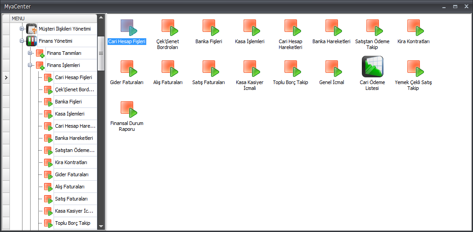Collapse Finans Yönetimi tree node

pos(22,40)
